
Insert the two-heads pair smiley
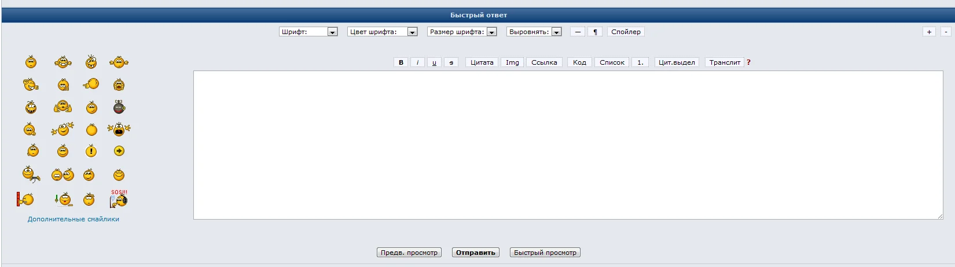tap(63, 175)
